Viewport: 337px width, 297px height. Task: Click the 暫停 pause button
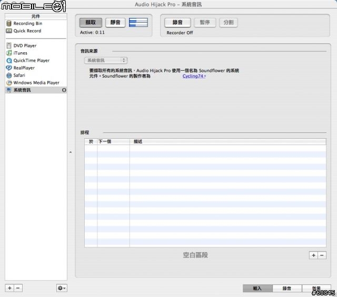click(205, 22)
